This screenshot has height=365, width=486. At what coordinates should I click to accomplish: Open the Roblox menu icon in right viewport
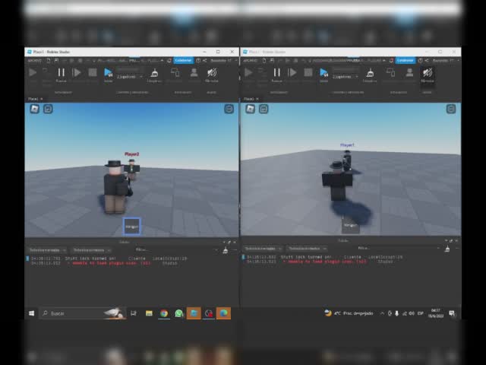pyautogui.click(x=250, y=109)
